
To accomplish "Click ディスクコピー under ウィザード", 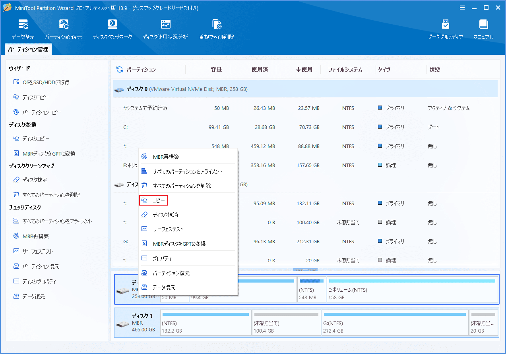I will [31, 97].
